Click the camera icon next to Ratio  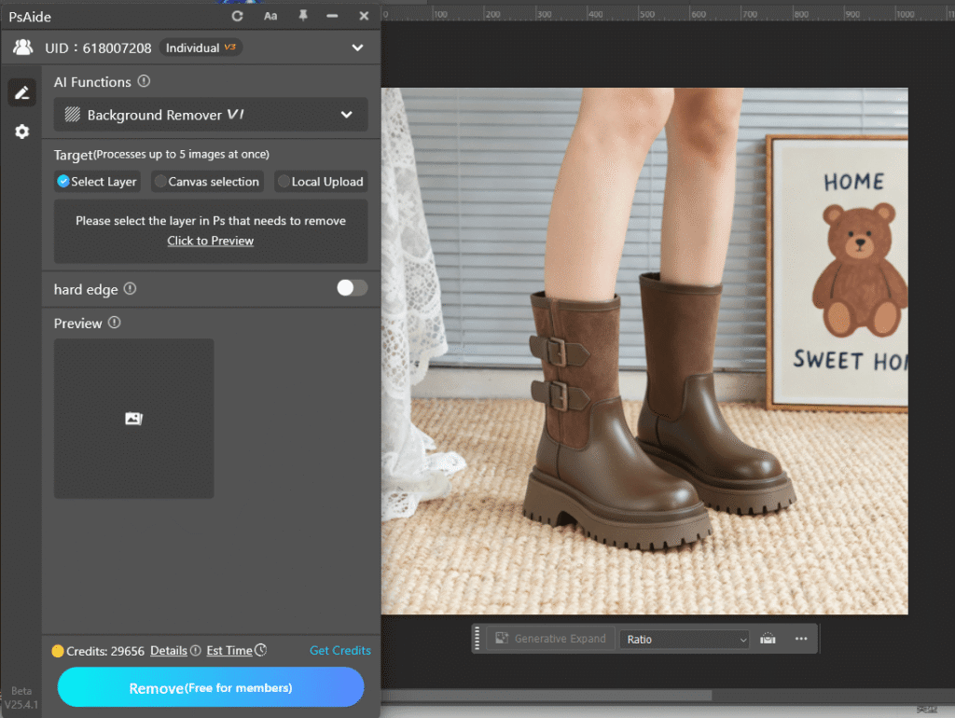pyautogui.click(x=767, y=639)
